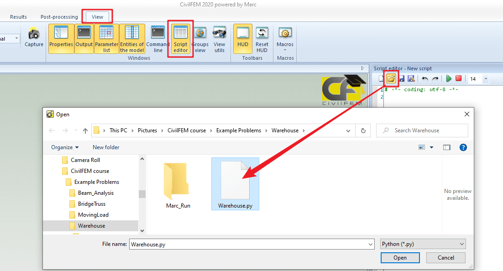Click the View utils binoculars
The width and height of the screenshot is (503, 271).
220,39
